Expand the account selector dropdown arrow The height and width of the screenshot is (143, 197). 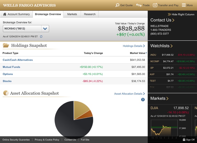45,29
